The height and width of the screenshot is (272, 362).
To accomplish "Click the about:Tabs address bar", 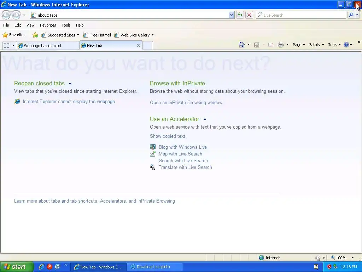I will pos(129,15).
